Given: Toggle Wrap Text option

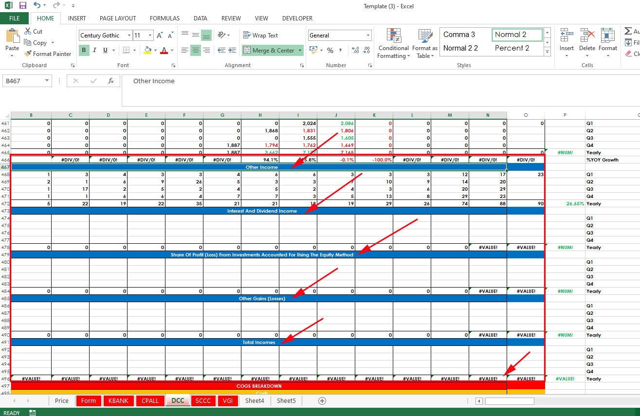Looking at the screenshot, I should 260,36.
